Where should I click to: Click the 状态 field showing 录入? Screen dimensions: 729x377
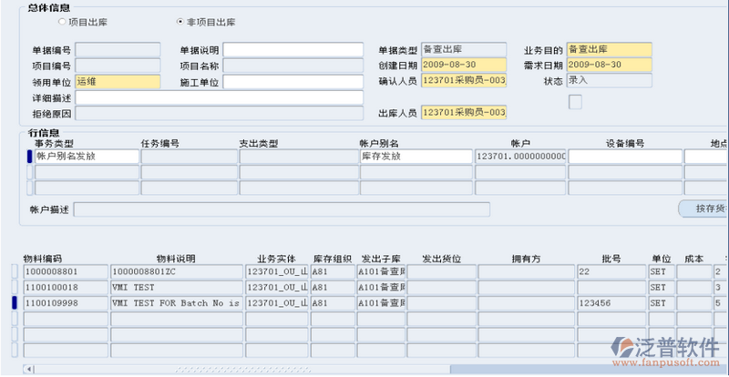609,80
